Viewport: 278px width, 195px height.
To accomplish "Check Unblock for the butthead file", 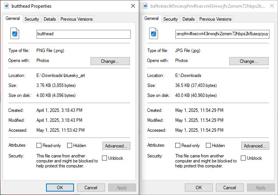I will [105, 158].
